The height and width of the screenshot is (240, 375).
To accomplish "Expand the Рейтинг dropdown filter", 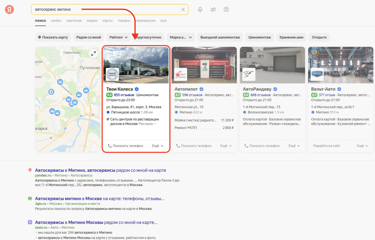I will pos(118,37).
